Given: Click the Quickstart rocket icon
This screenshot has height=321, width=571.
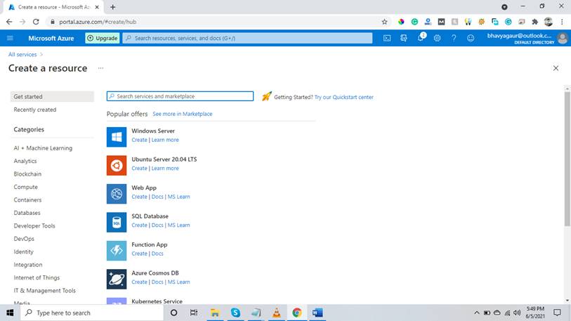Looking at the screenshot, I should coord(267,96).
